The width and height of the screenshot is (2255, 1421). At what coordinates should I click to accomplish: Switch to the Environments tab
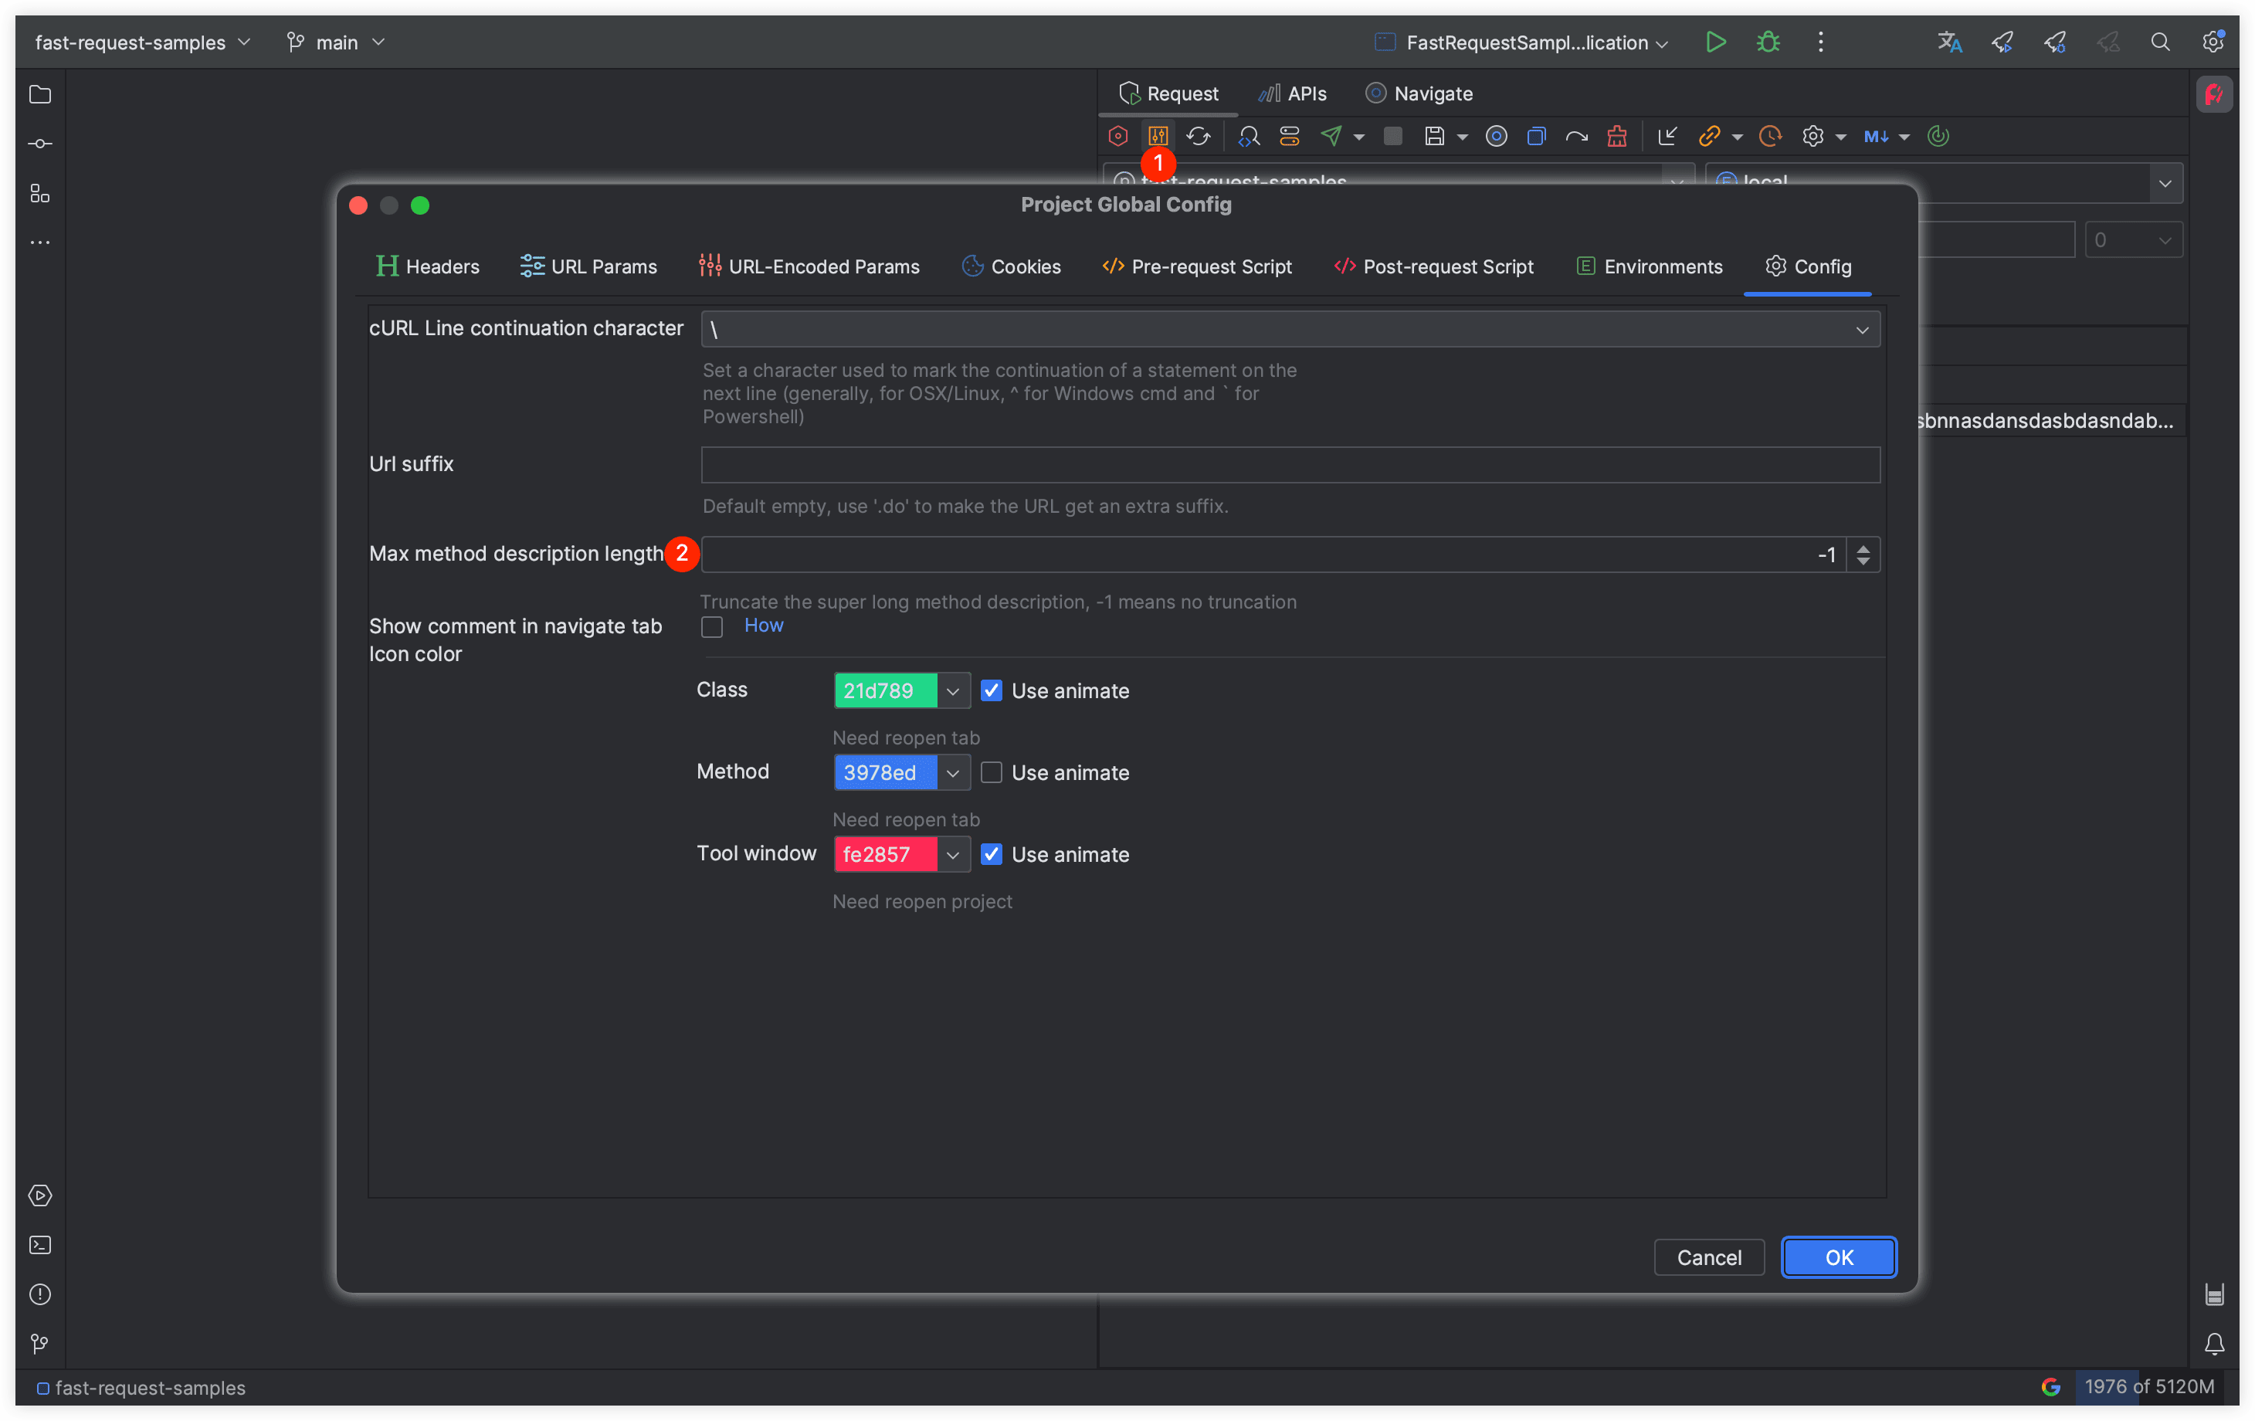coord(1649,267)
